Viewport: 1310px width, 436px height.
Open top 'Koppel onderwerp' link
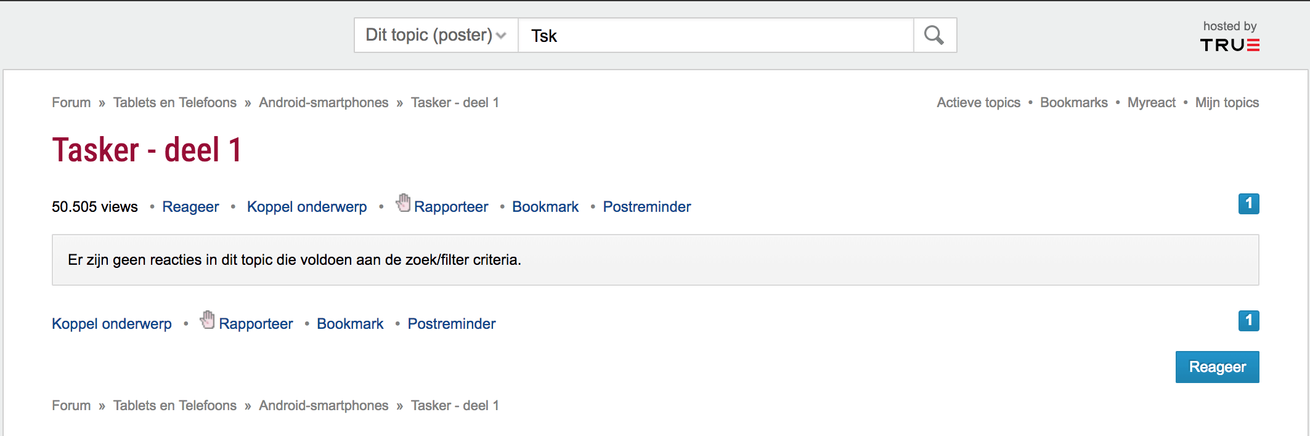pos(307,207)
